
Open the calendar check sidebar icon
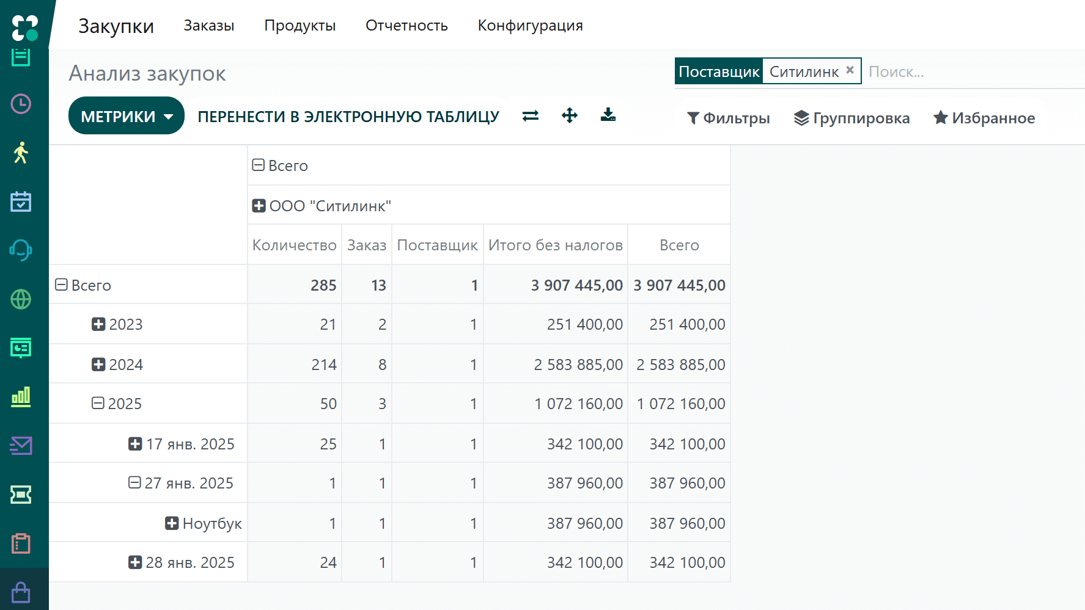tap(21, 202)
